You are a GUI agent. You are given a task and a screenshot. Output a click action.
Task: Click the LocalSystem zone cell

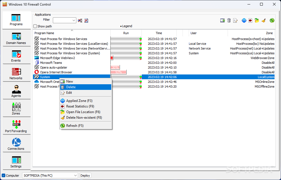(x=266, y=77)
